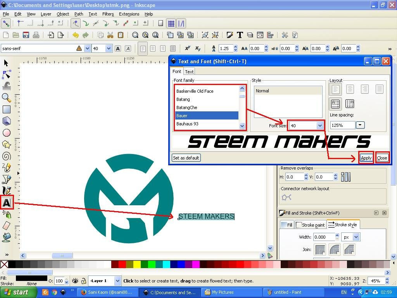Open the Path menu
Image resolution: width=397 pixels, height=298 pixels.
(x=79, y=14)
